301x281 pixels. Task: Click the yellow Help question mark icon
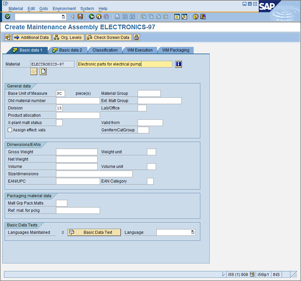pyautogui.click(x=195, y=17)
